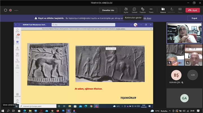Open Adobe Acrobat from the Windows taskbar
Image resolution: width=203 pixels, height=113 pixels.
(41, 111)
